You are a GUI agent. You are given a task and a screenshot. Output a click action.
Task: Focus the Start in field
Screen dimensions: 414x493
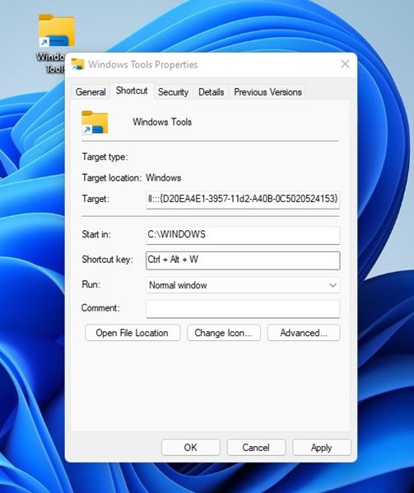(x=243, y=235)
